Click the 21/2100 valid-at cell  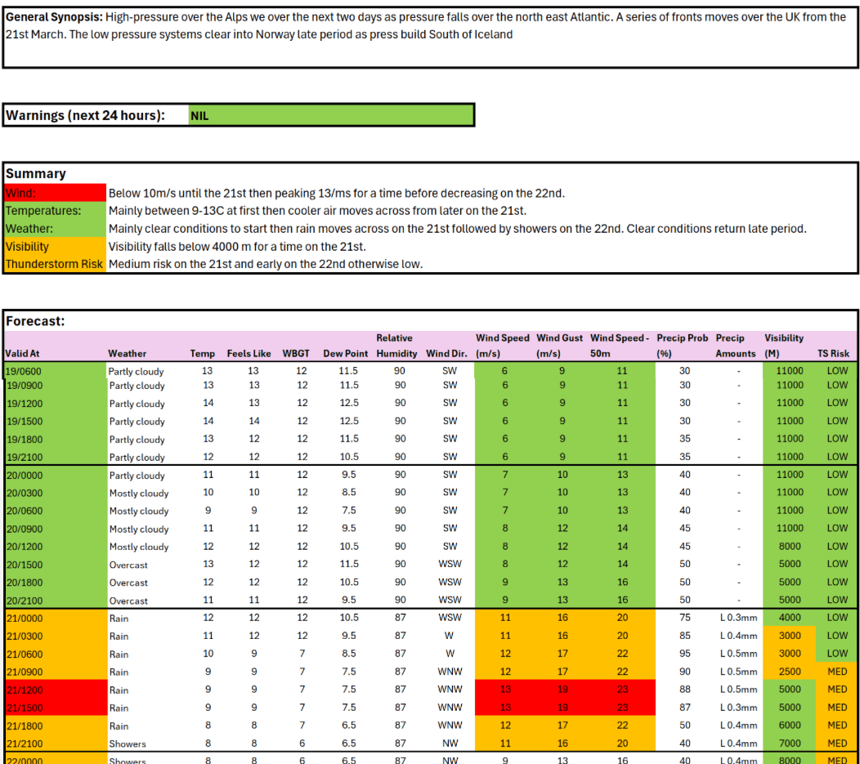(x=56, y=744)
